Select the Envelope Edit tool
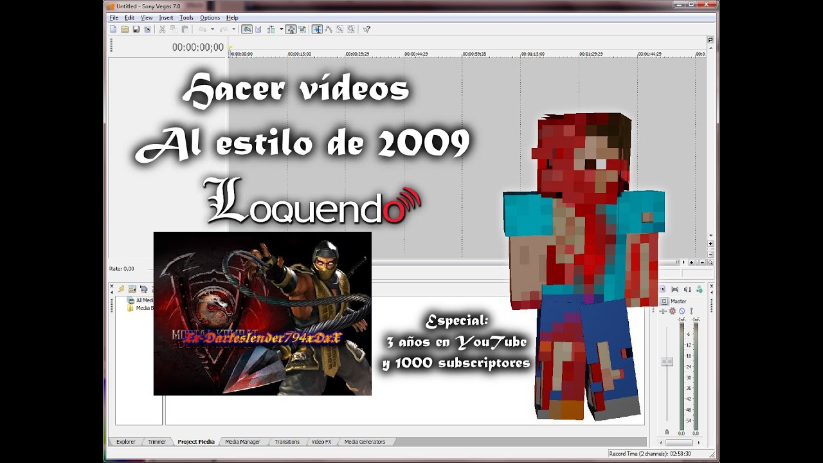Viewport: 823px width, 463px height. 329,29
